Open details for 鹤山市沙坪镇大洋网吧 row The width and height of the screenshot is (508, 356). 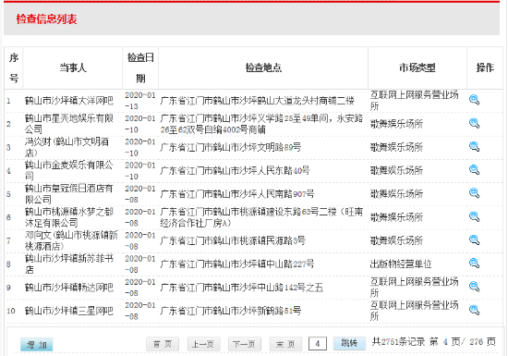click(x=474, y=100)
